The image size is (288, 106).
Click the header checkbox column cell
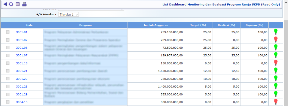tap(8, 25)
